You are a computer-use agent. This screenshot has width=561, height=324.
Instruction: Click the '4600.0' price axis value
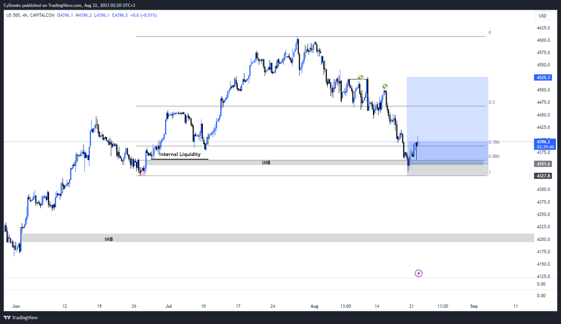click(x=543, y=40)
